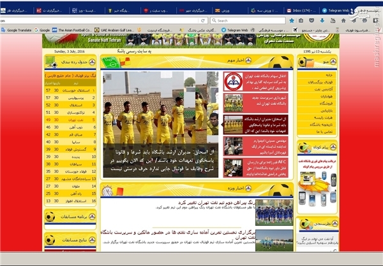383x266 pixels.
Task: Switch to the خبرگزاری مهر tab
Action: tap(193, 10)
